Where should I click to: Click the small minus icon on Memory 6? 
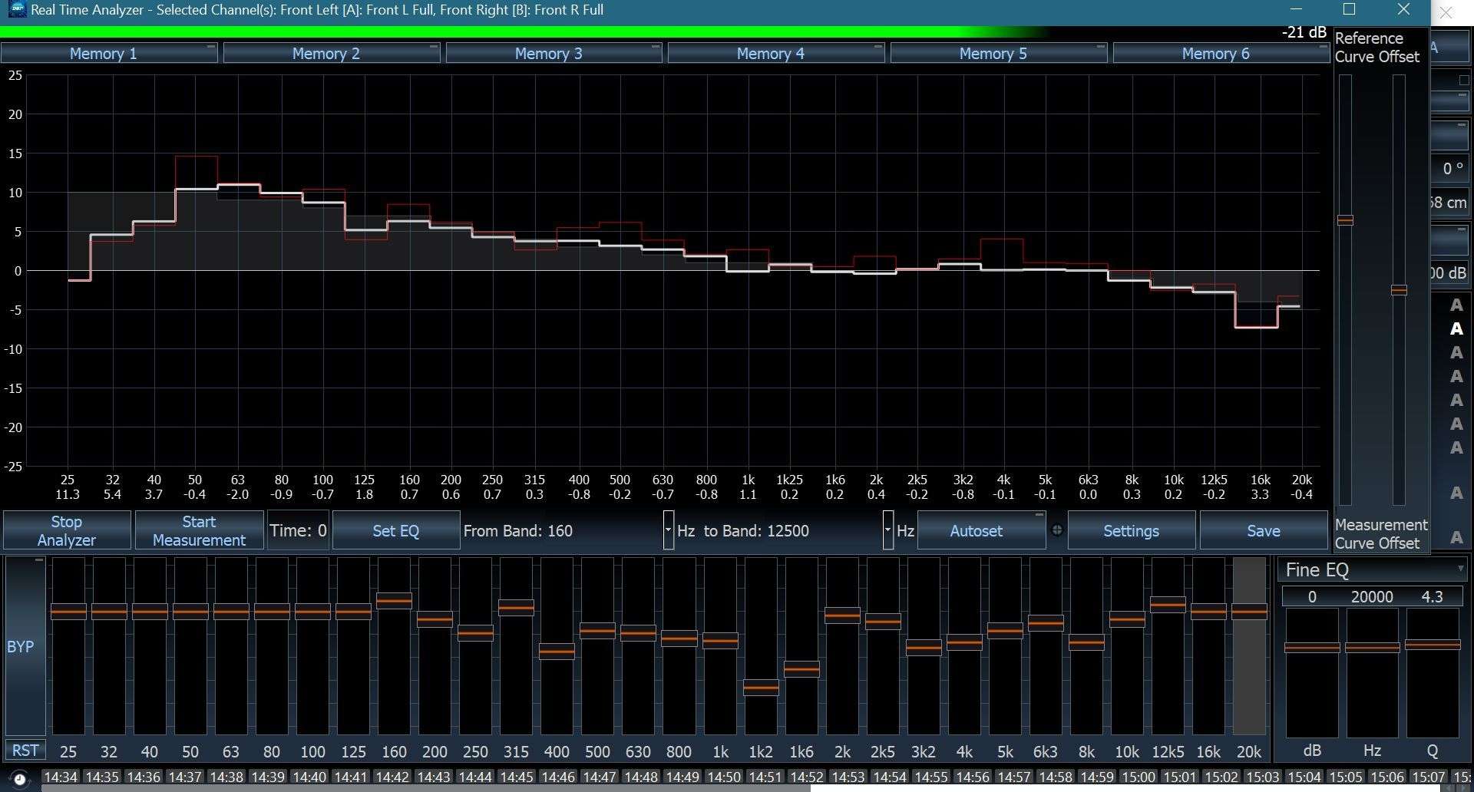pyautogui.click(x=1322, y=48)
